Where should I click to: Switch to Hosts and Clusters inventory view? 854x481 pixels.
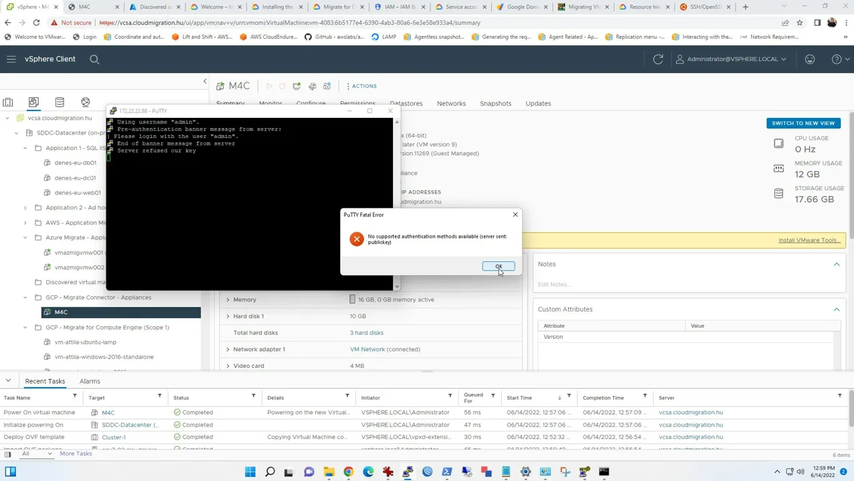[8, 102]
